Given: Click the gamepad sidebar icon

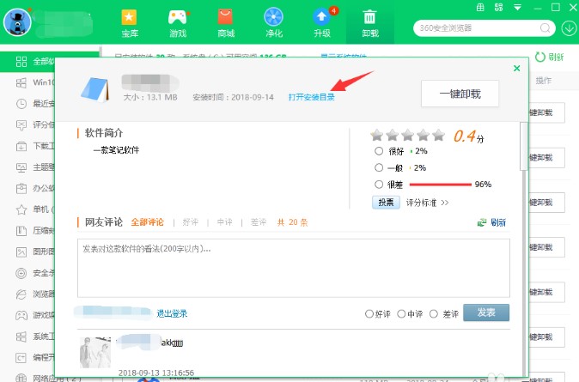Looking at the screenshot, I should pyautogui.click(x=21, y=315).
